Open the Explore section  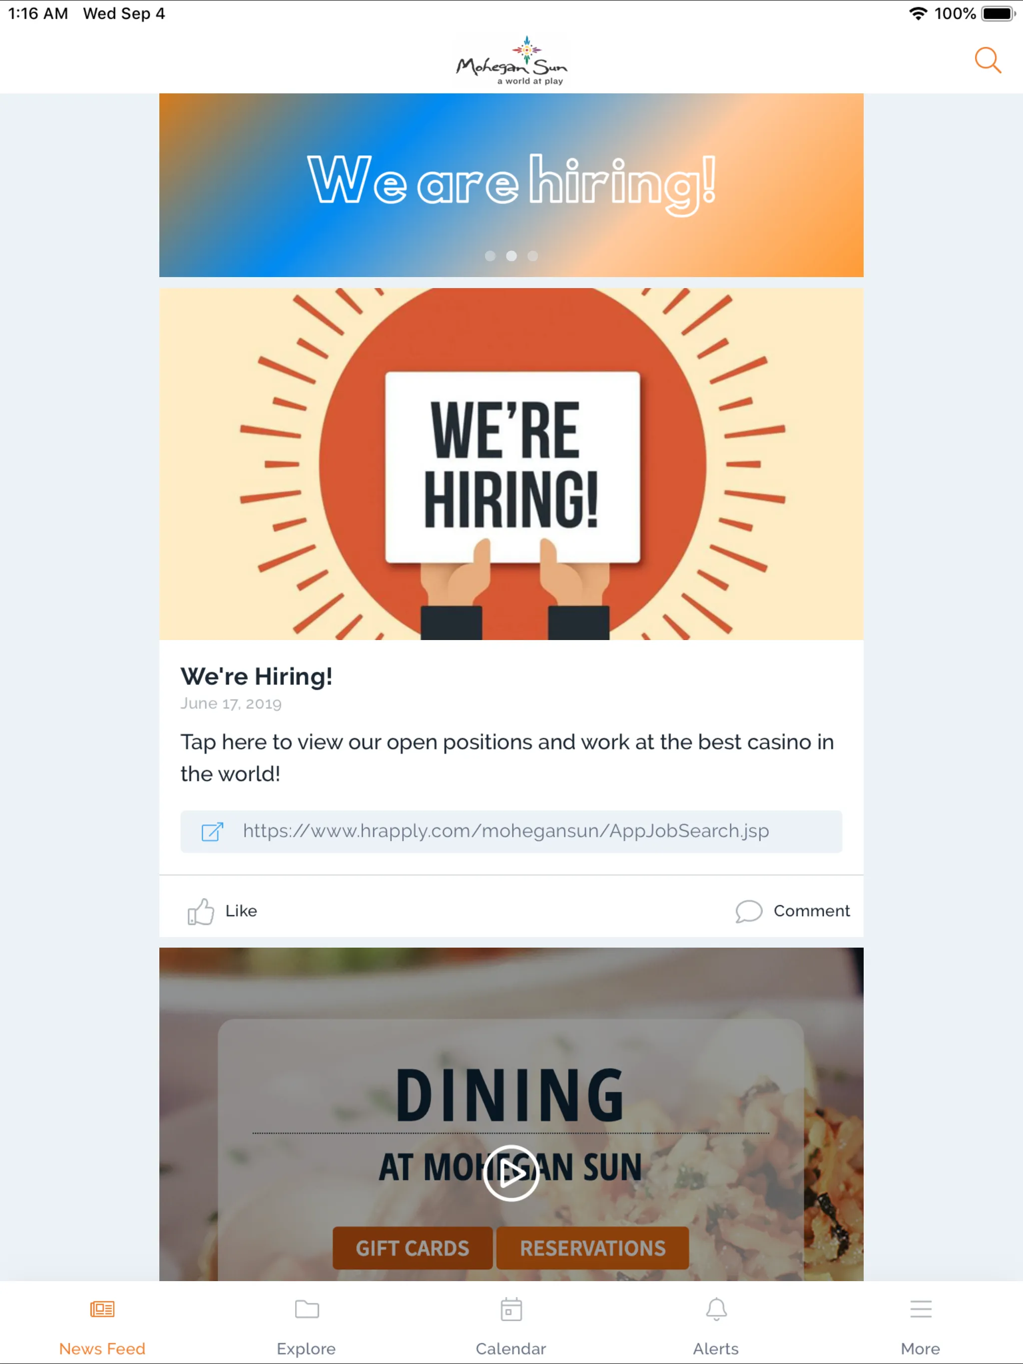[x=306, y=1322]
